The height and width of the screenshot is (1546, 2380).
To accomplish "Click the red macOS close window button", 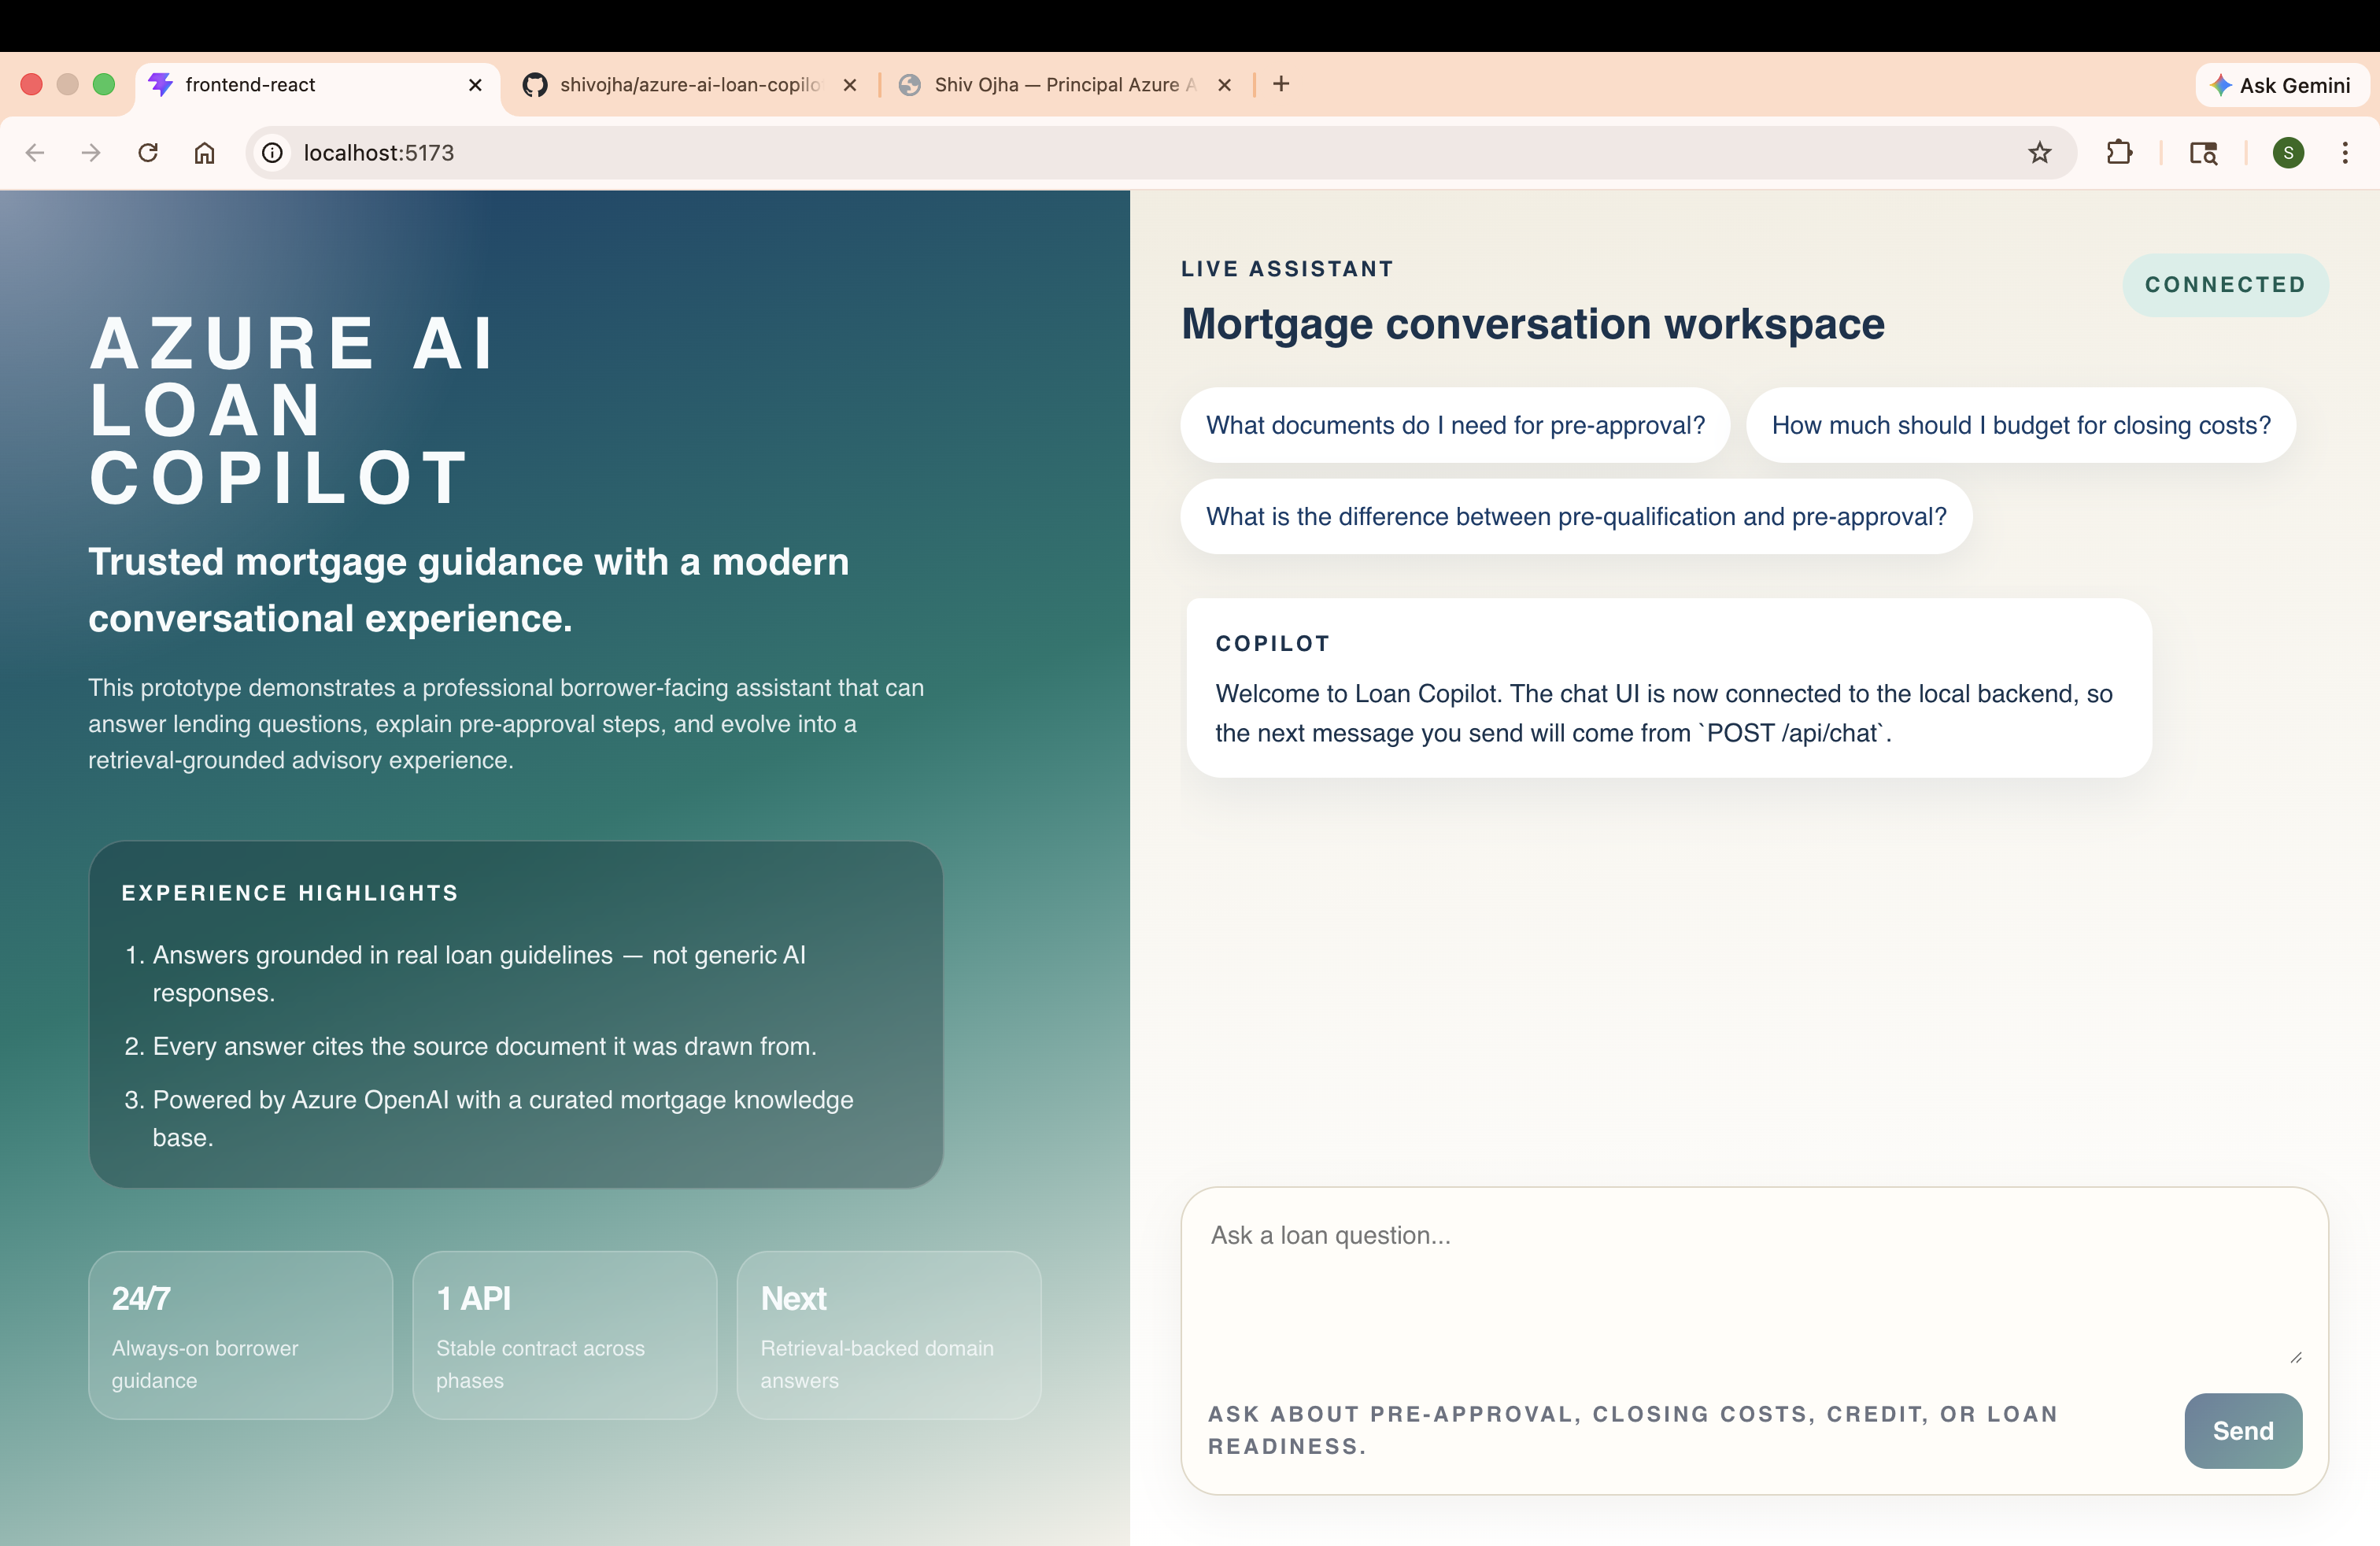I will pos(31,84).
